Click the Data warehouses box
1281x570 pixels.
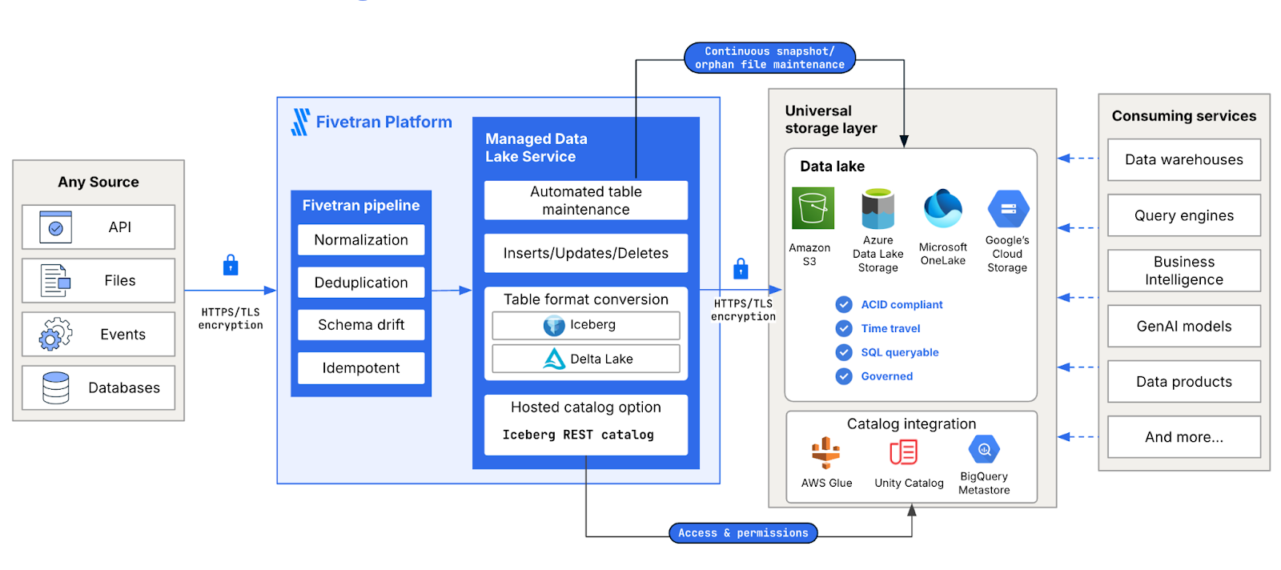point(1184,159)
